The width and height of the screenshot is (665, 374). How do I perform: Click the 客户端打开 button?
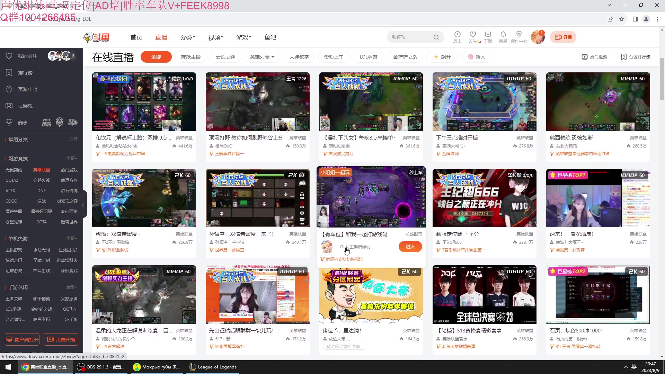[x=22, y=340]
